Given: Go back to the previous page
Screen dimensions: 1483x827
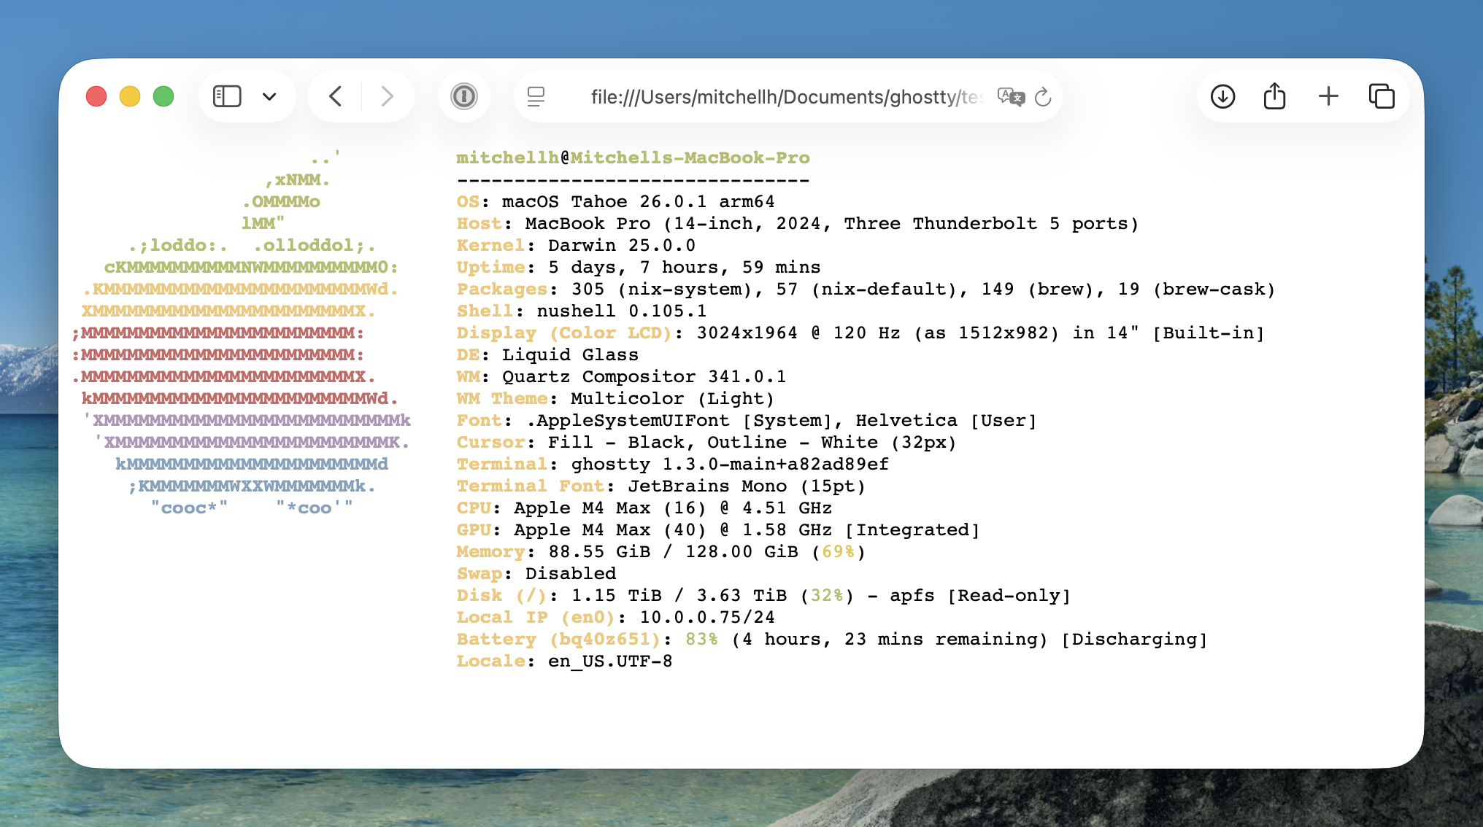Looking at the screenshot, I should 335,96.
